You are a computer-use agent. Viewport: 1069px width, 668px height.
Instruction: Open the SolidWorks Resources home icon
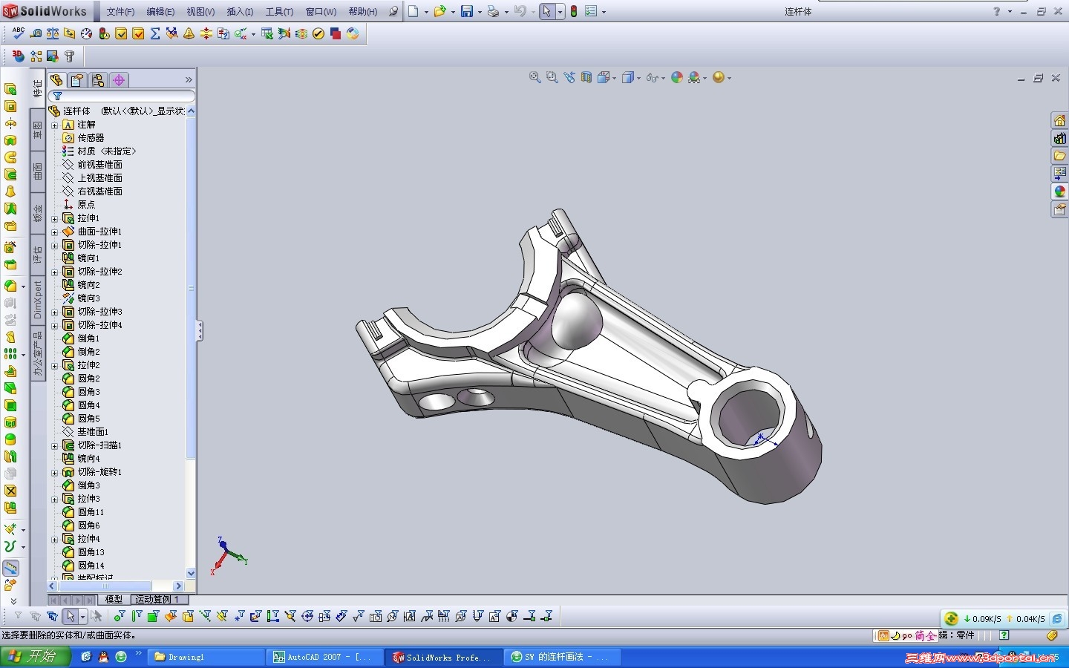pos(1060,121)
